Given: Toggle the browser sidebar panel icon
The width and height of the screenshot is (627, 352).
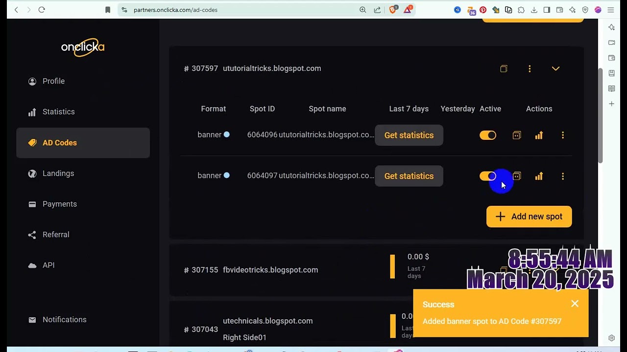Looking at the screenshot, I should tap(547, 10).
